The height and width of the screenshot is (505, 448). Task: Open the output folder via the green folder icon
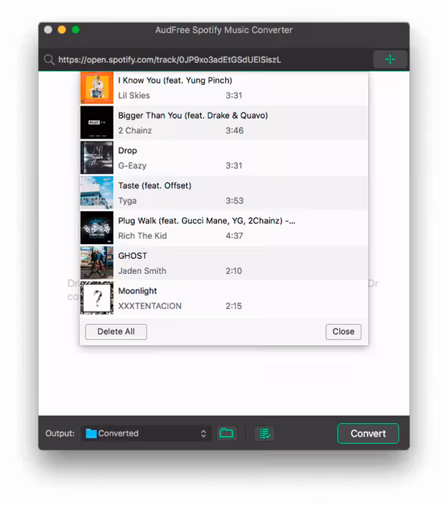point(226,433)
